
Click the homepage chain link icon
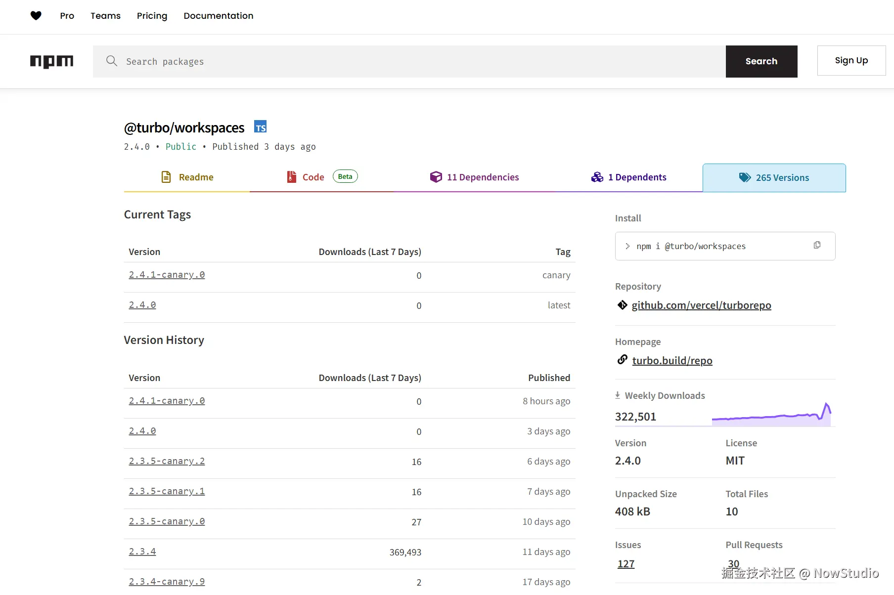(622, 360)
